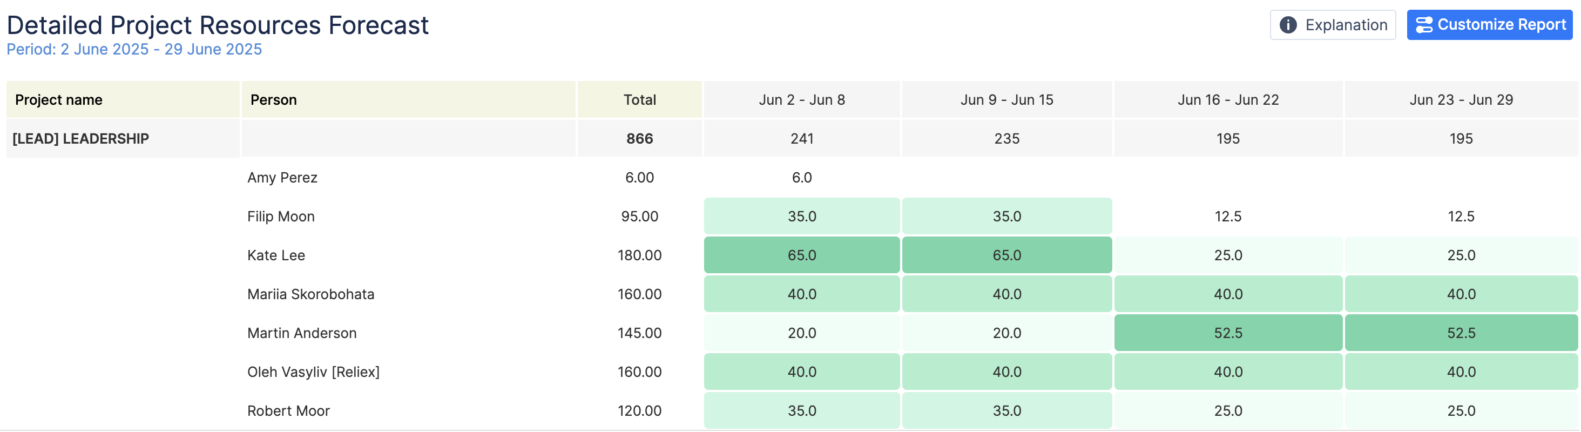
Task: Select the [LEAD] LEADERSHIP project row
Action: click(81, 139)
